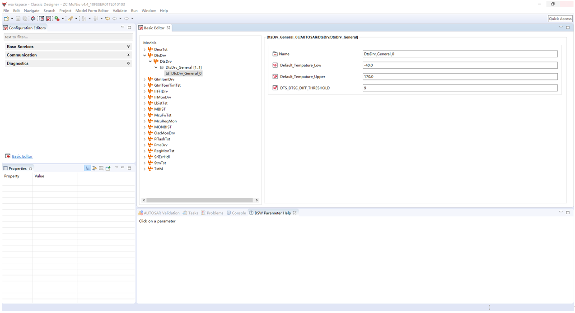Switch to the Tasks tab

pyautogui.click(x=191, y=213)
